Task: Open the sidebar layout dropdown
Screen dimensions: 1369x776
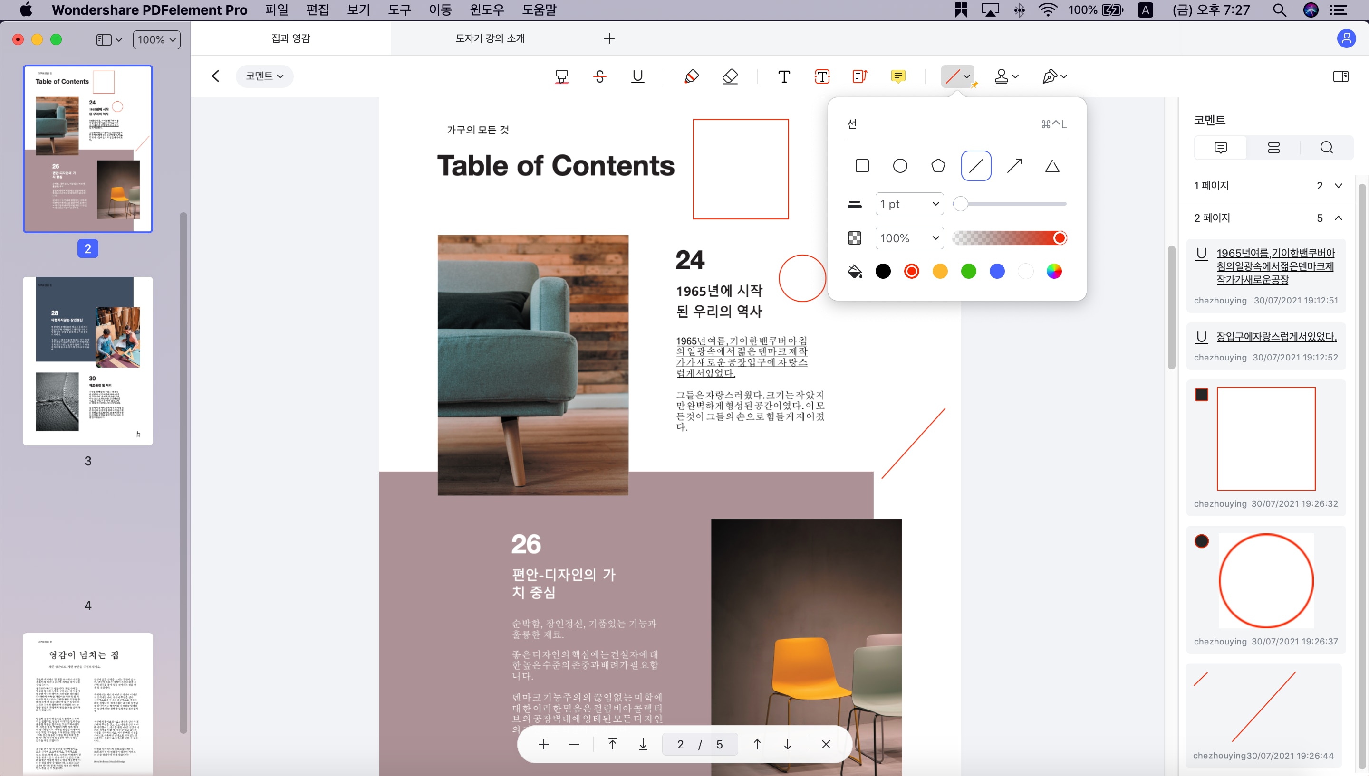Action: (x=109, y=39)
